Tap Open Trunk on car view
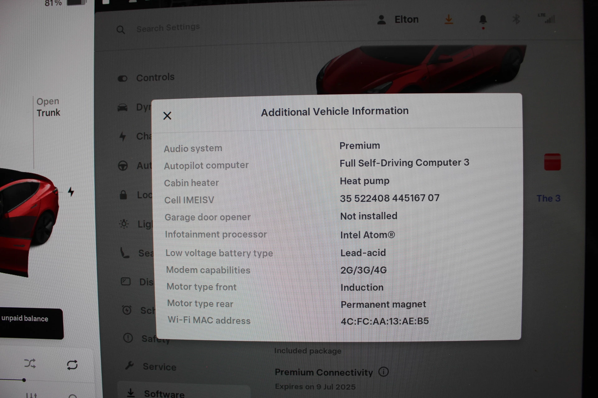 [48, 107]
